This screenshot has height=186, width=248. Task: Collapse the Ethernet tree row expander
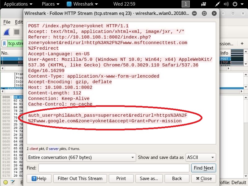coord(3,88)
